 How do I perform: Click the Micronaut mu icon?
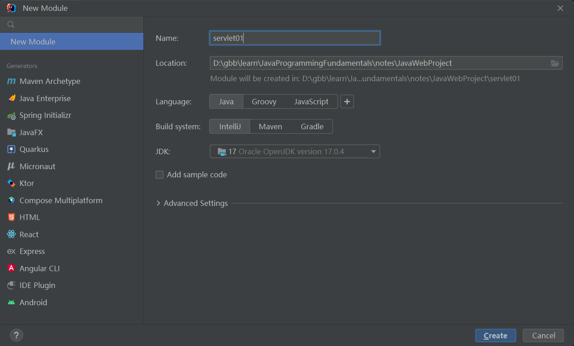[11, 166]
